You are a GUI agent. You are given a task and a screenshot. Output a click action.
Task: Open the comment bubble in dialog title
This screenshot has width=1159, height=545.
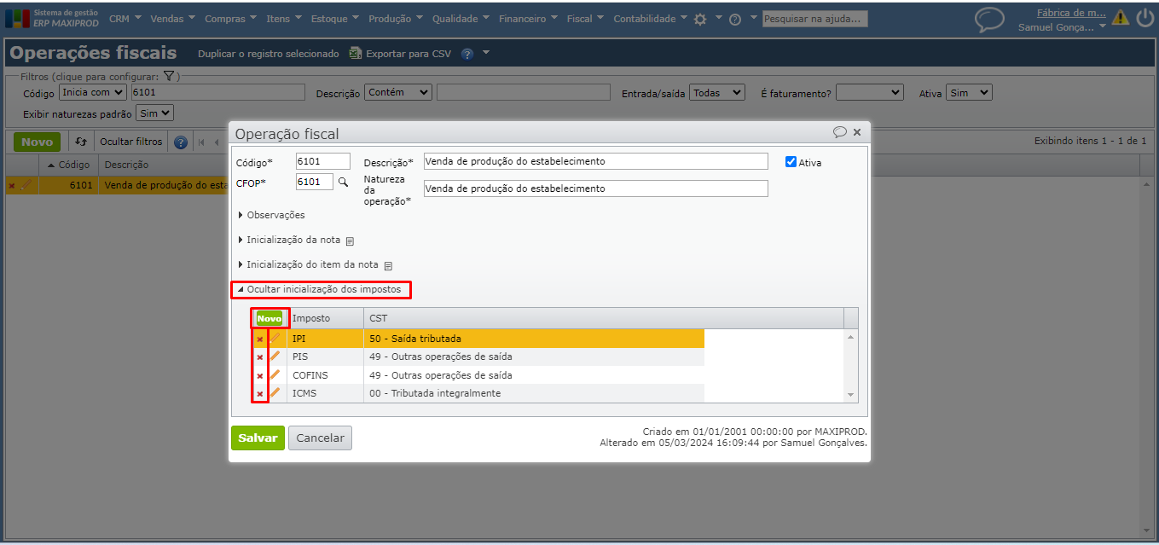click(x=840, y=132)
